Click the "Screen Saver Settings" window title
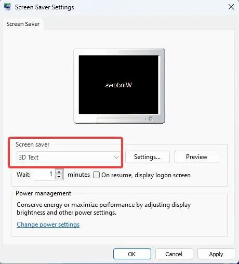 click(x=45, y=7)
